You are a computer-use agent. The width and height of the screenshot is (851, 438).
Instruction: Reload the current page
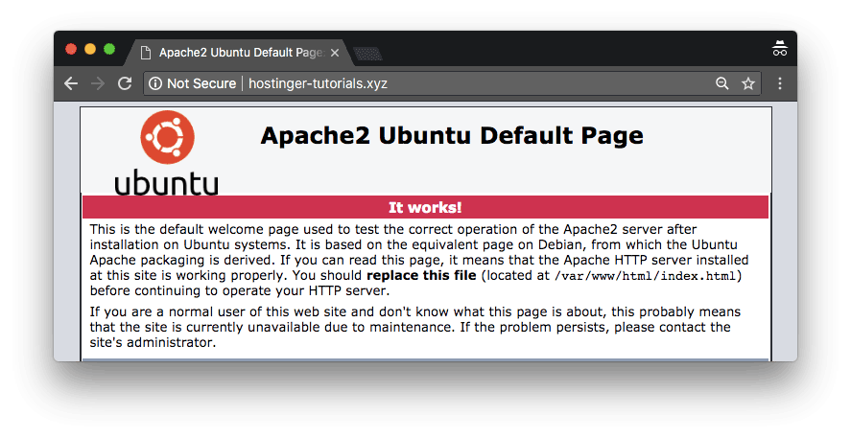124,84
